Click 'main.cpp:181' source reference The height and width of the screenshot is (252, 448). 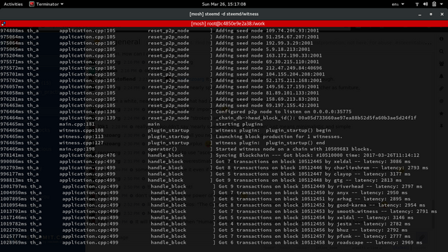(x=77, y=125)
